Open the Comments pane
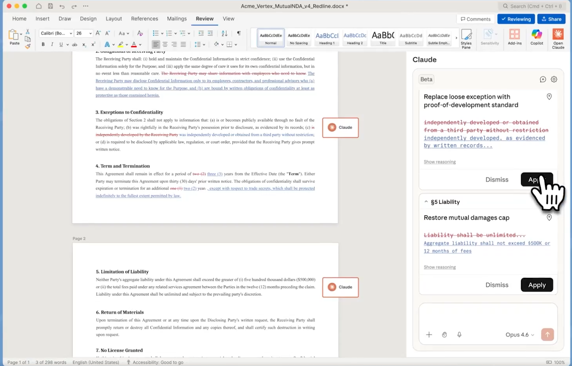The image size is (572, 366). [x=476, y=19]
